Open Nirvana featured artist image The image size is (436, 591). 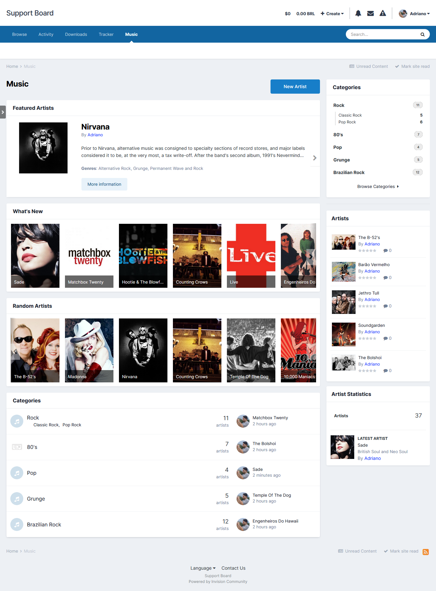pos(43,148)
